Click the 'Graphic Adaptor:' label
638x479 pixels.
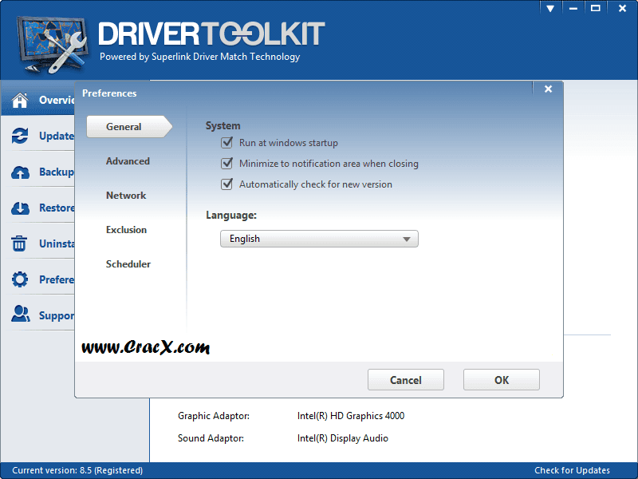pos(214,416)
